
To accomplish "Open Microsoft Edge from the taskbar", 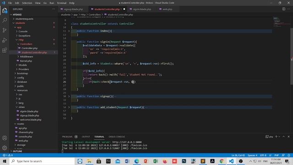I will tap(136, 161).
